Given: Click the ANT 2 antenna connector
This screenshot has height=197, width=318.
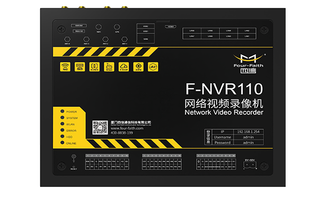Looking at the screenshot, I should 105,39.
